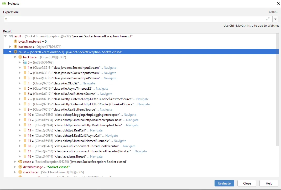Navigate to NamedRunnable class
Viewport: 281px width, 190px height.
click(x=120, y=141)
